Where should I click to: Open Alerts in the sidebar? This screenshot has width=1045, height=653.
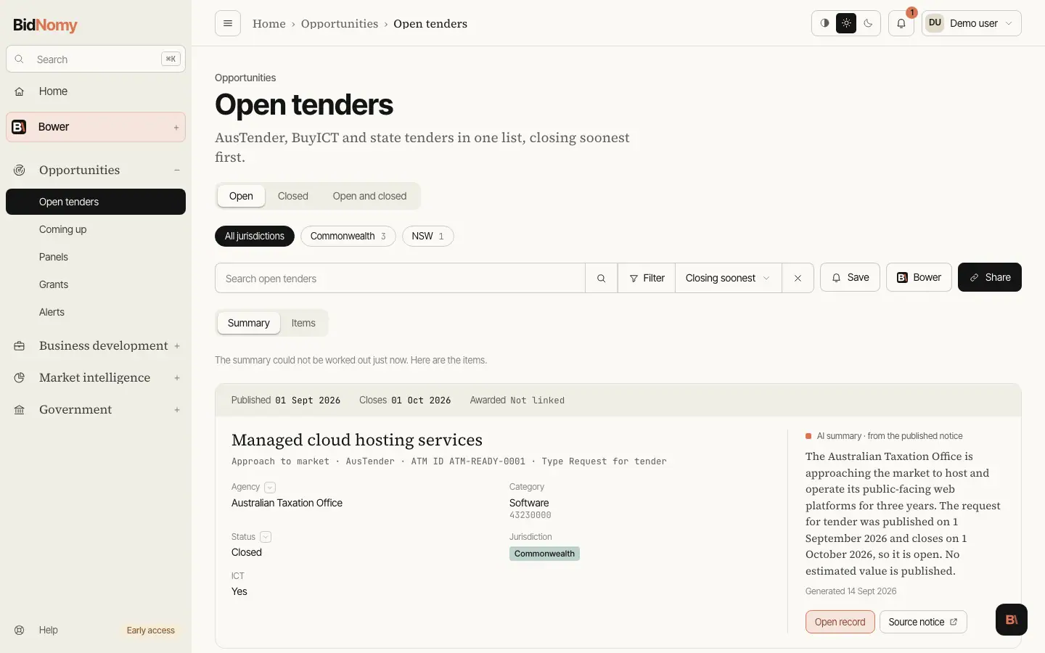96,312
